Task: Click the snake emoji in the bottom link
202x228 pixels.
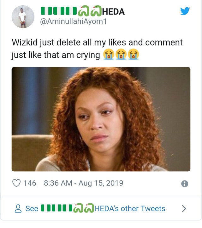Action: (78, 209)
